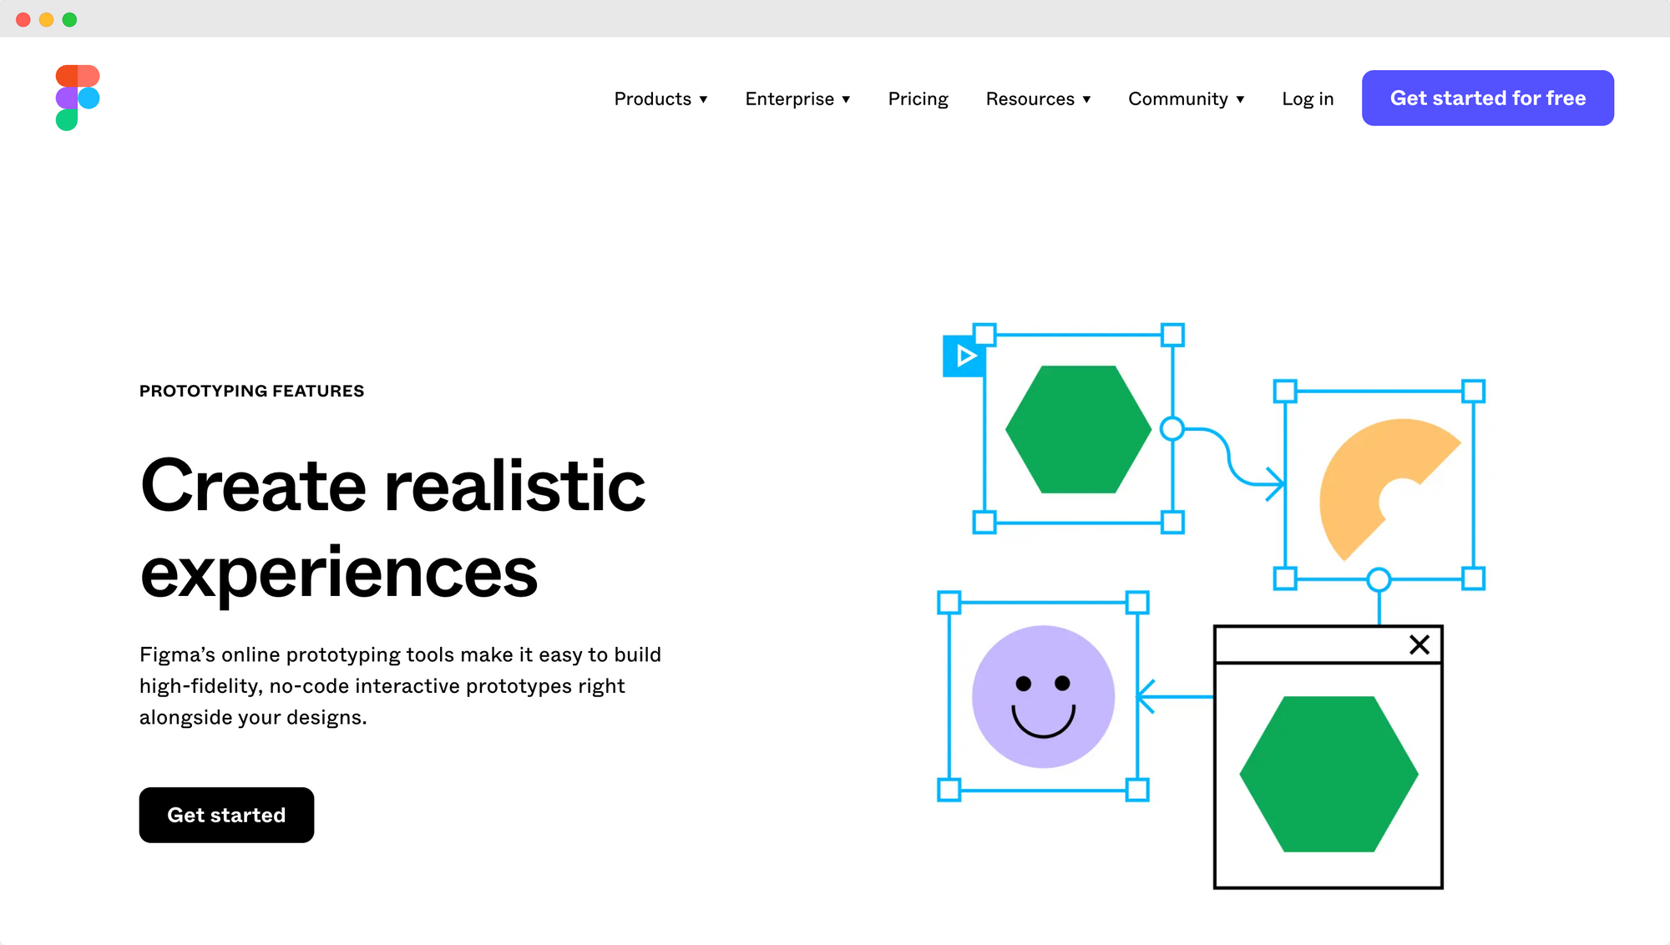Click the X icon on illustrated window
The image size is (1670, 945).
[x=1419, y=644]
